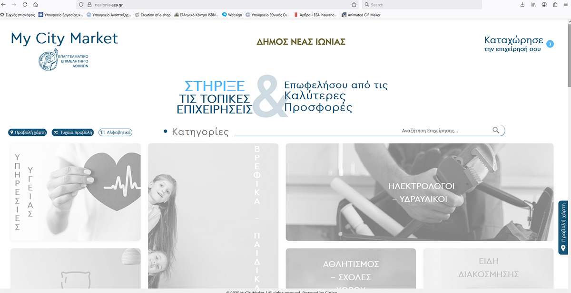Click the padlock site security icon

[x=89, y=4]
